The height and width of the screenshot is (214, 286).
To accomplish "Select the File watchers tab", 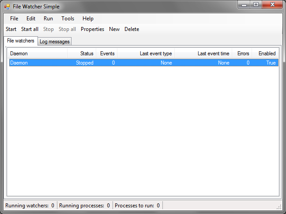I will coord(20,41).
